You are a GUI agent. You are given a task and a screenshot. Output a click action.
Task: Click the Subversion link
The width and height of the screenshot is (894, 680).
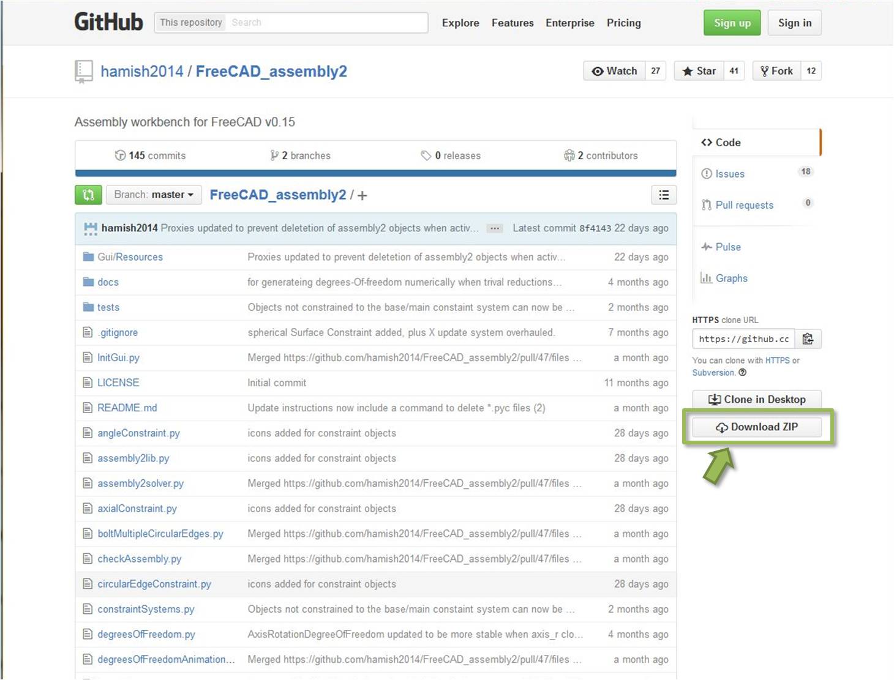(713, 372)
